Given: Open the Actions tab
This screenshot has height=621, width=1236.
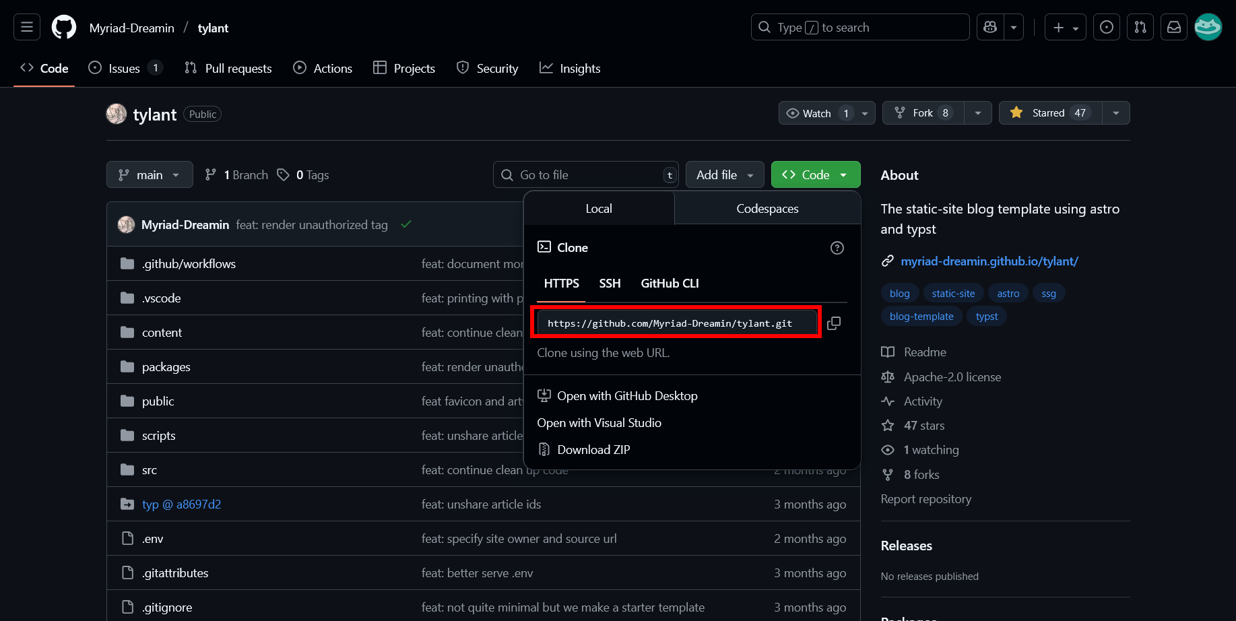Looking at the screenshot, I should click(x=323, y=68).
